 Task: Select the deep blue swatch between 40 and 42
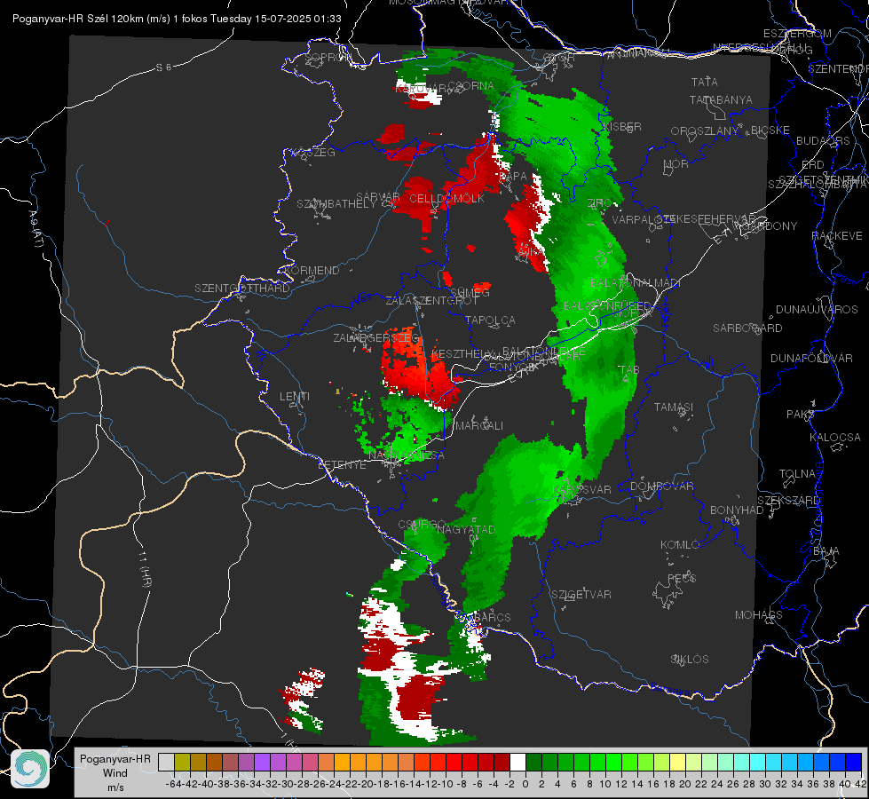[854, 762]
